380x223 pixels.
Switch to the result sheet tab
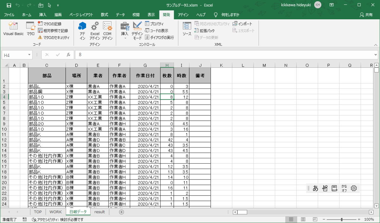(99, 212)
